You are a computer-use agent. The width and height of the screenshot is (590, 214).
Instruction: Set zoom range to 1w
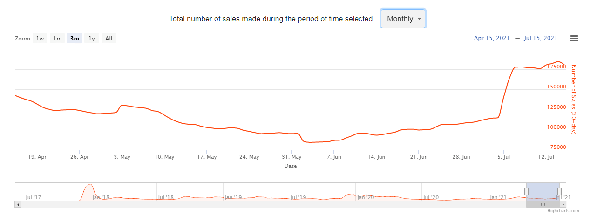pos(41,39)
